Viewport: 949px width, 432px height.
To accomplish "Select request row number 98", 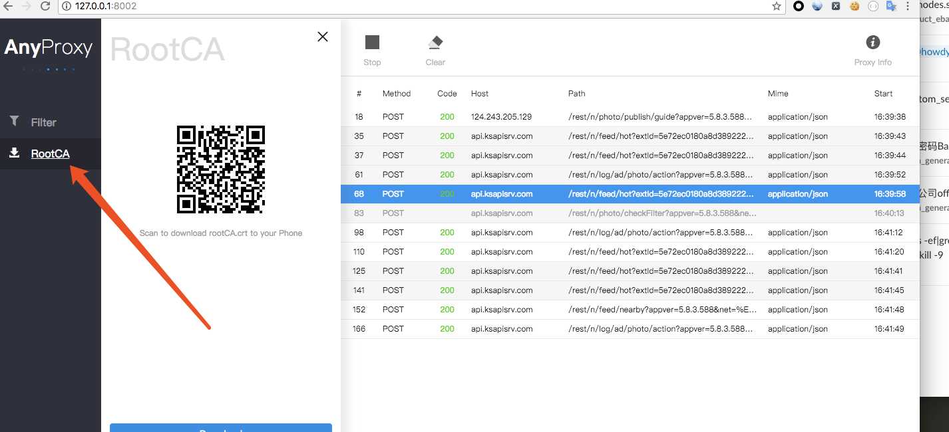I will pyautogui.click(x=630, y=233).
